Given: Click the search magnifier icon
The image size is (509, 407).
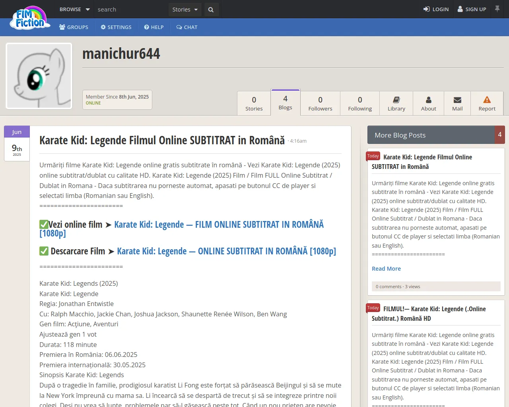Looking at the screenshot, I should [211, 10].
